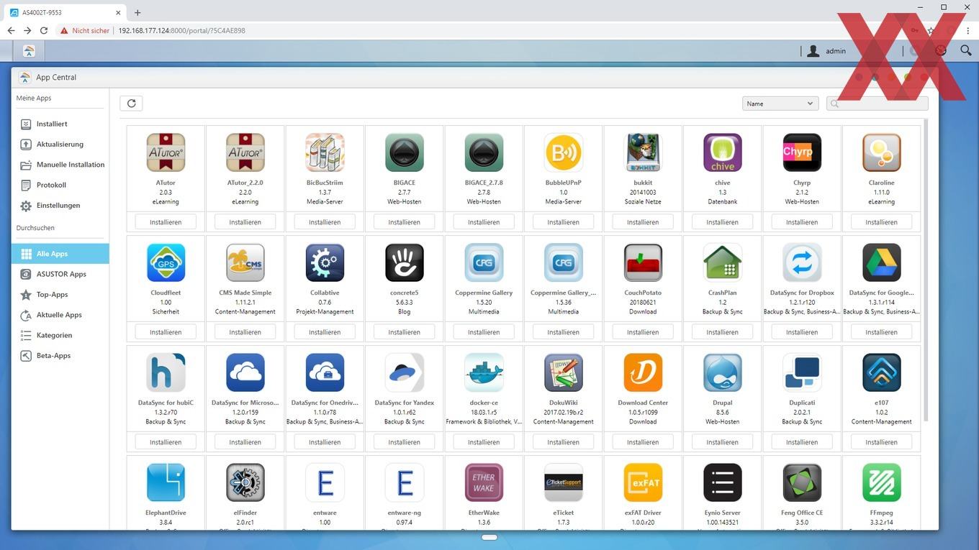Click the app list vertical scrollbar

click(926, 272)
